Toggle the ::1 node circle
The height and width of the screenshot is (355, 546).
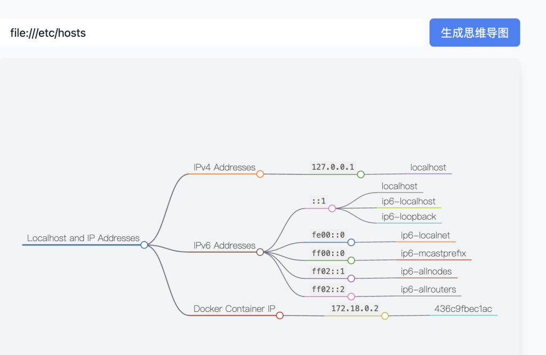click(x=332, y=209)
